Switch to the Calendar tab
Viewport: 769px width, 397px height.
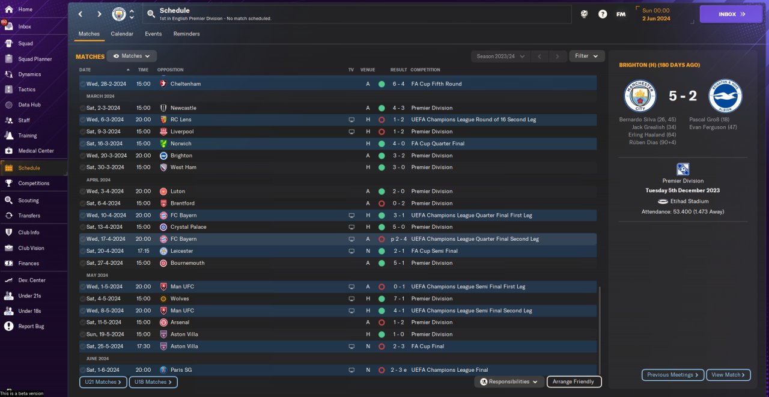tap(122, 34)
